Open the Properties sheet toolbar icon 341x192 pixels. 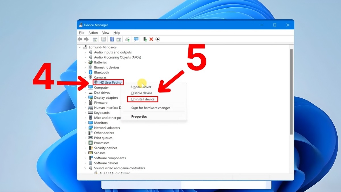tap(104, 39)
